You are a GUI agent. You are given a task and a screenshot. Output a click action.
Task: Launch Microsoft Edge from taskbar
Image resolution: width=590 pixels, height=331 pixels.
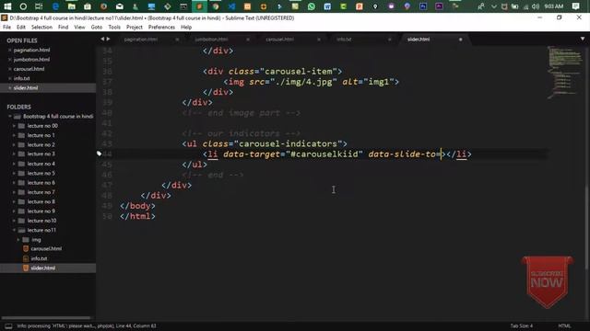[x=55, y=6]
